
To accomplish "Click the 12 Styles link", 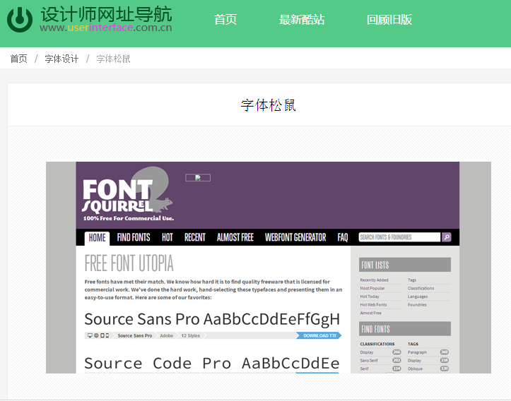I will click(191, 335).
